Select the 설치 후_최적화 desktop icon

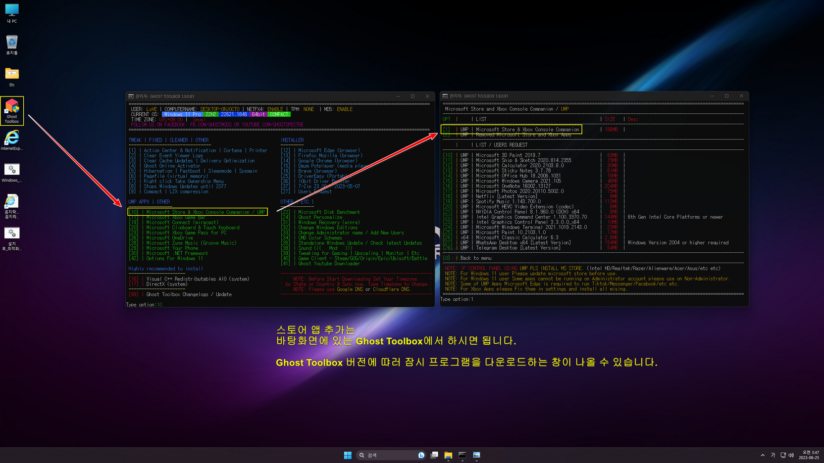coord(12,239)
